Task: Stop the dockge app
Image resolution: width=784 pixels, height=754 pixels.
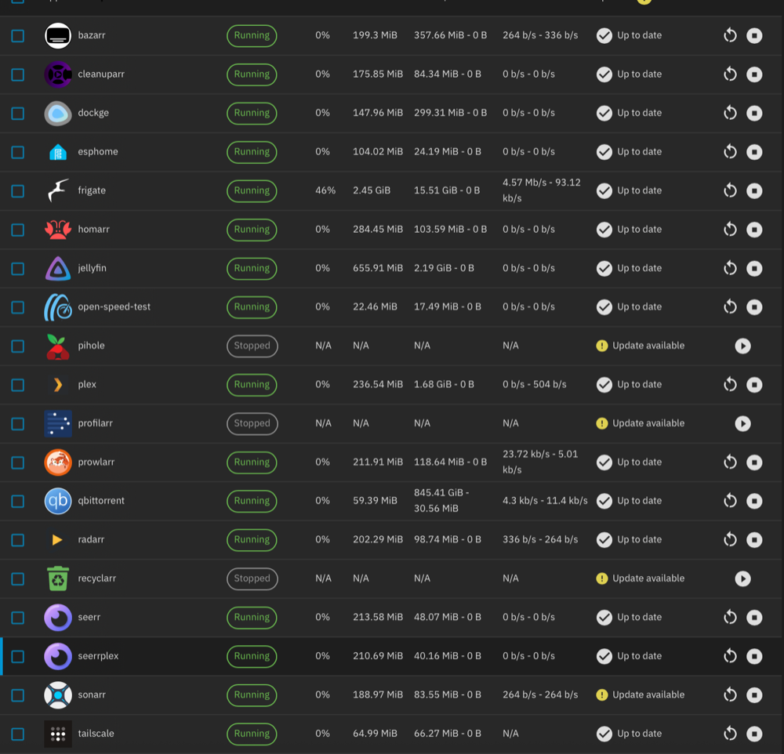Action: coord(754,113)
